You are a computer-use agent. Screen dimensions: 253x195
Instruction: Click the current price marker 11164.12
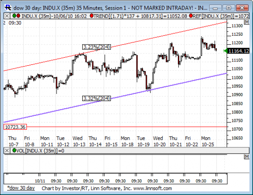click(238, 51)
